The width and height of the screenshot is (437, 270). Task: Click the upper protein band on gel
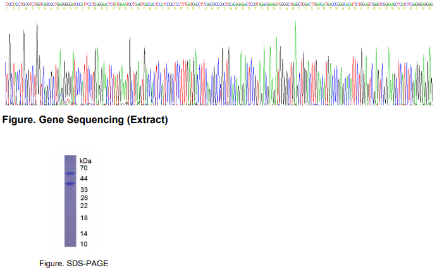coord(70,173)
